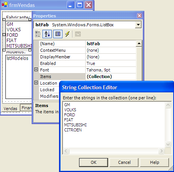Switch to the Vendas tab
Viewport: 174px width, 172px height.
point(10,109)
